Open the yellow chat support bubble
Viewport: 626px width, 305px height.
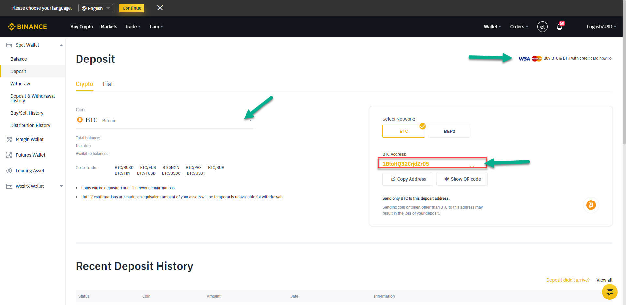click(x=609, y=292)
